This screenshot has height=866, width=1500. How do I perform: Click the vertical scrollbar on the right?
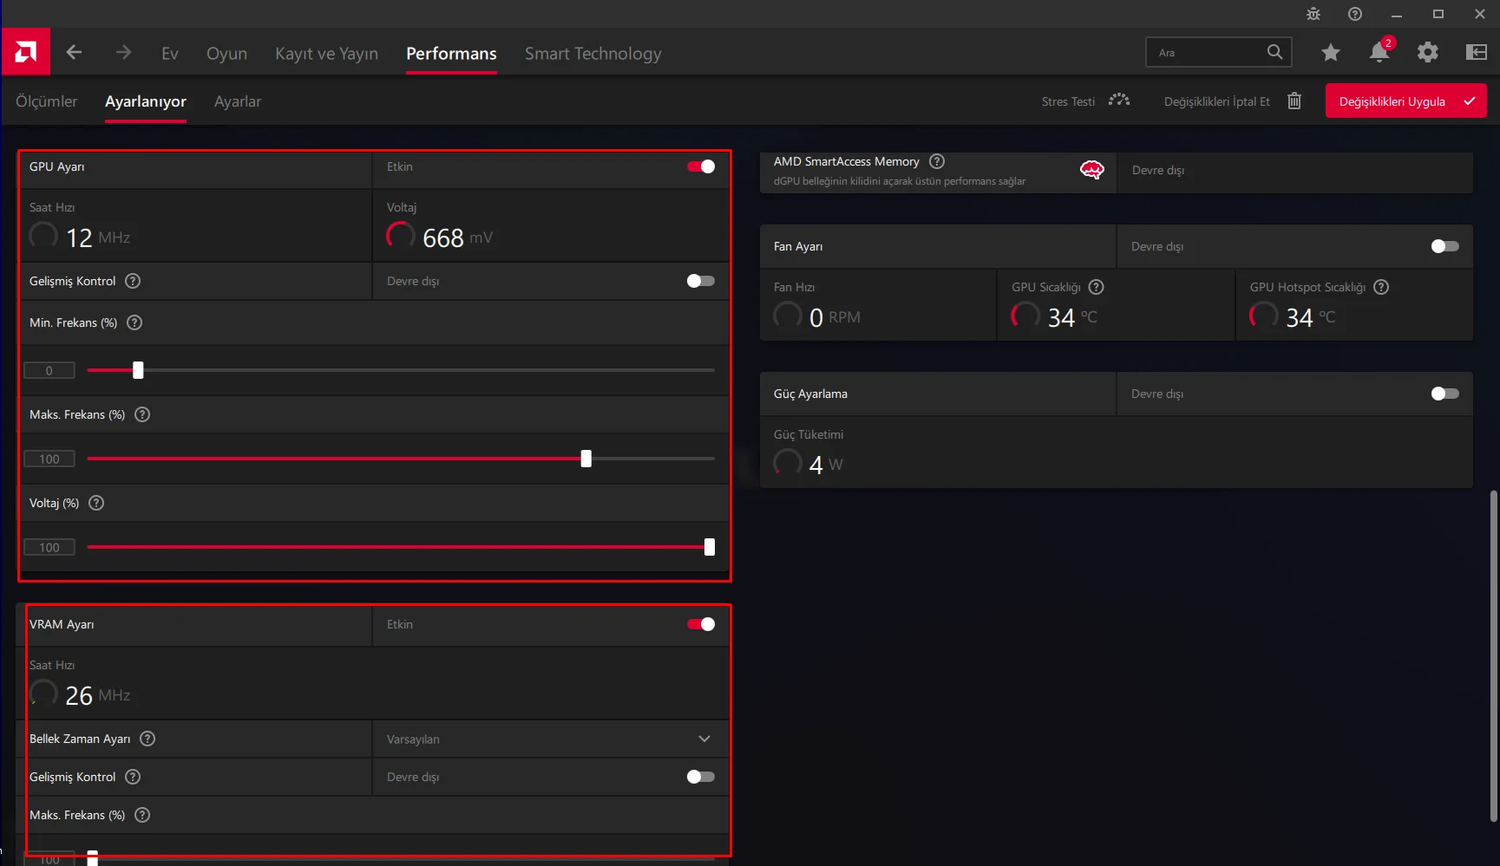(1493, 656)
